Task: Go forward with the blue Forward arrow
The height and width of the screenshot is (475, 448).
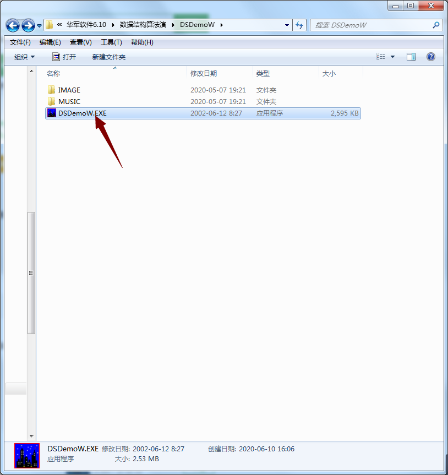Action: [29, 25]
